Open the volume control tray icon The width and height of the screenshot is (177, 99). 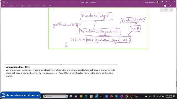tap(160, 96)
